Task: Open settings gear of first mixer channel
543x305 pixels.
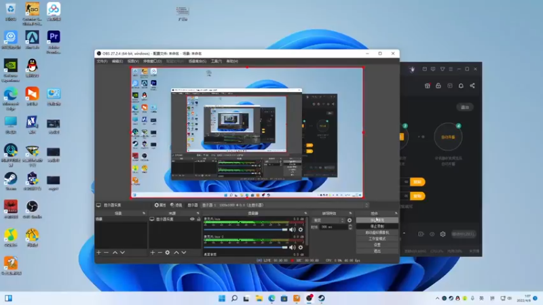Action: [x=301, y=230]
